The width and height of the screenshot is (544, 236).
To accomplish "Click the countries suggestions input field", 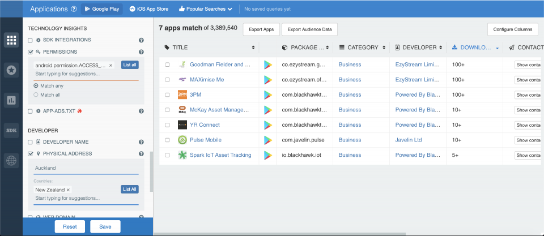I will click(86, 198).
